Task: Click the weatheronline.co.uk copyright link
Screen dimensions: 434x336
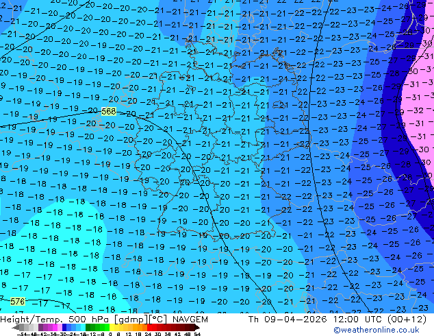Action: click(376, 330)
